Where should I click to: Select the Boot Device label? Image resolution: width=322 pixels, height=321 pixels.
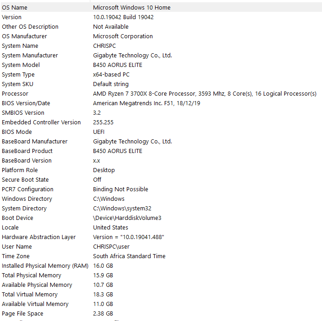(17, 218)
